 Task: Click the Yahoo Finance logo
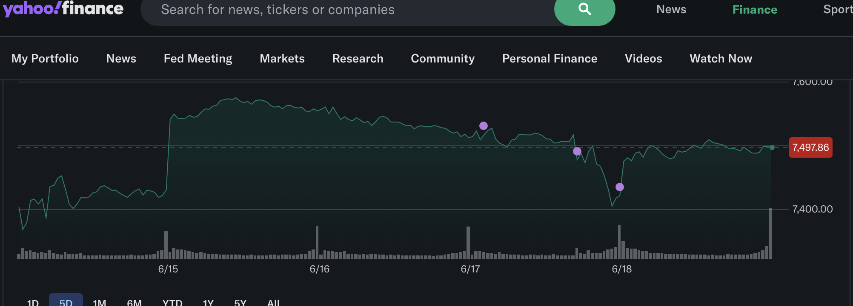(x=63, y=8)
